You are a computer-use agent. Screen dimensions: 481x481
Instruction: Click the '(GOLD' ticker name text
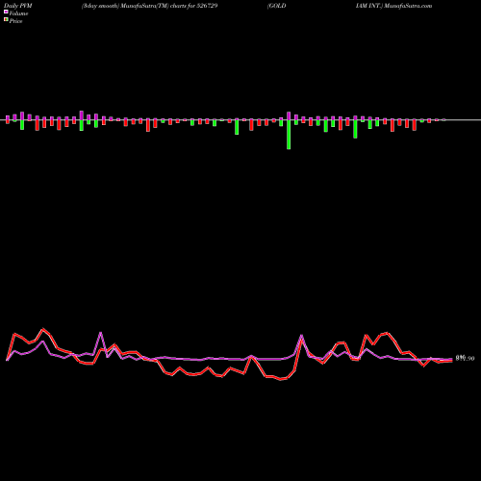276,6
